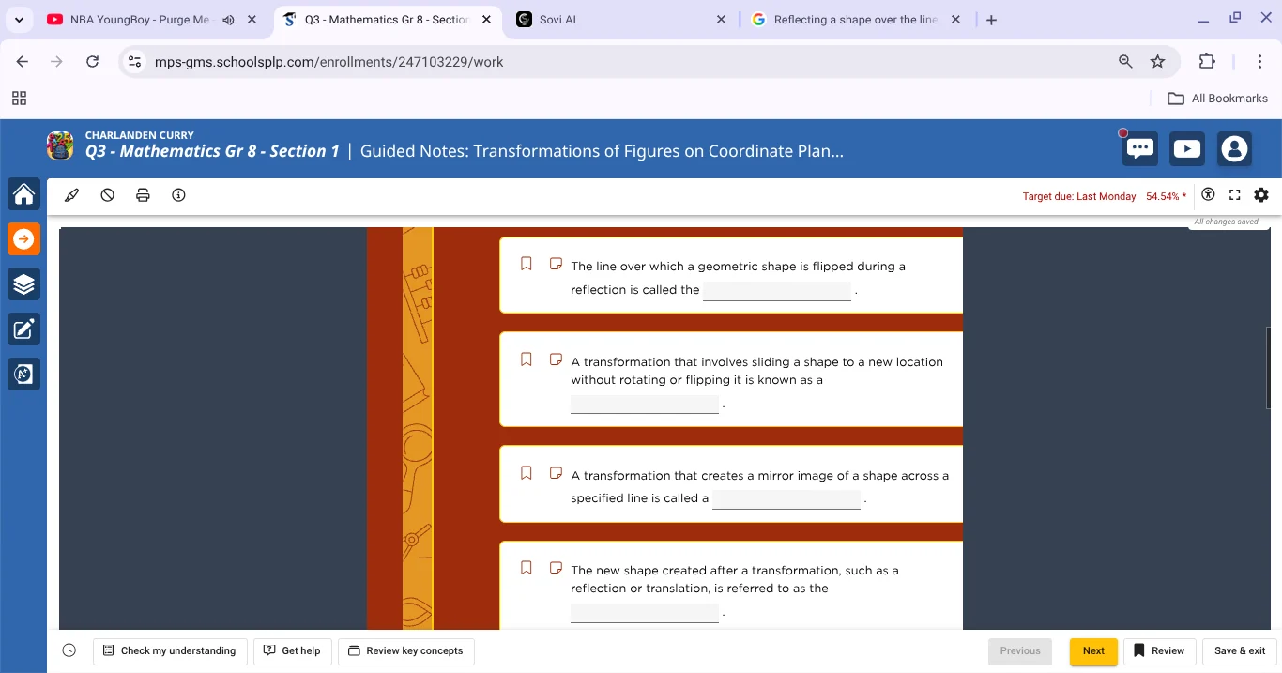Open the layers icon in sidebar
1282x673 pixels.
point(24,284)
